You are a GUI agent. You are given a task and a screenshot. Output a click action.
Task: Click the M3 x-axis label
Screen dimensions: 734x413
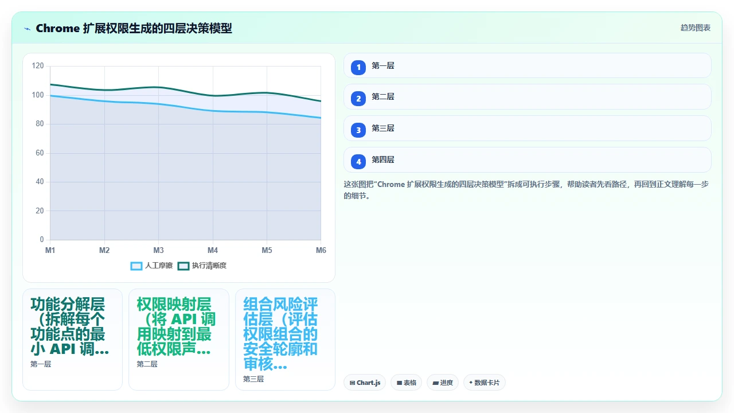[159, 250]
